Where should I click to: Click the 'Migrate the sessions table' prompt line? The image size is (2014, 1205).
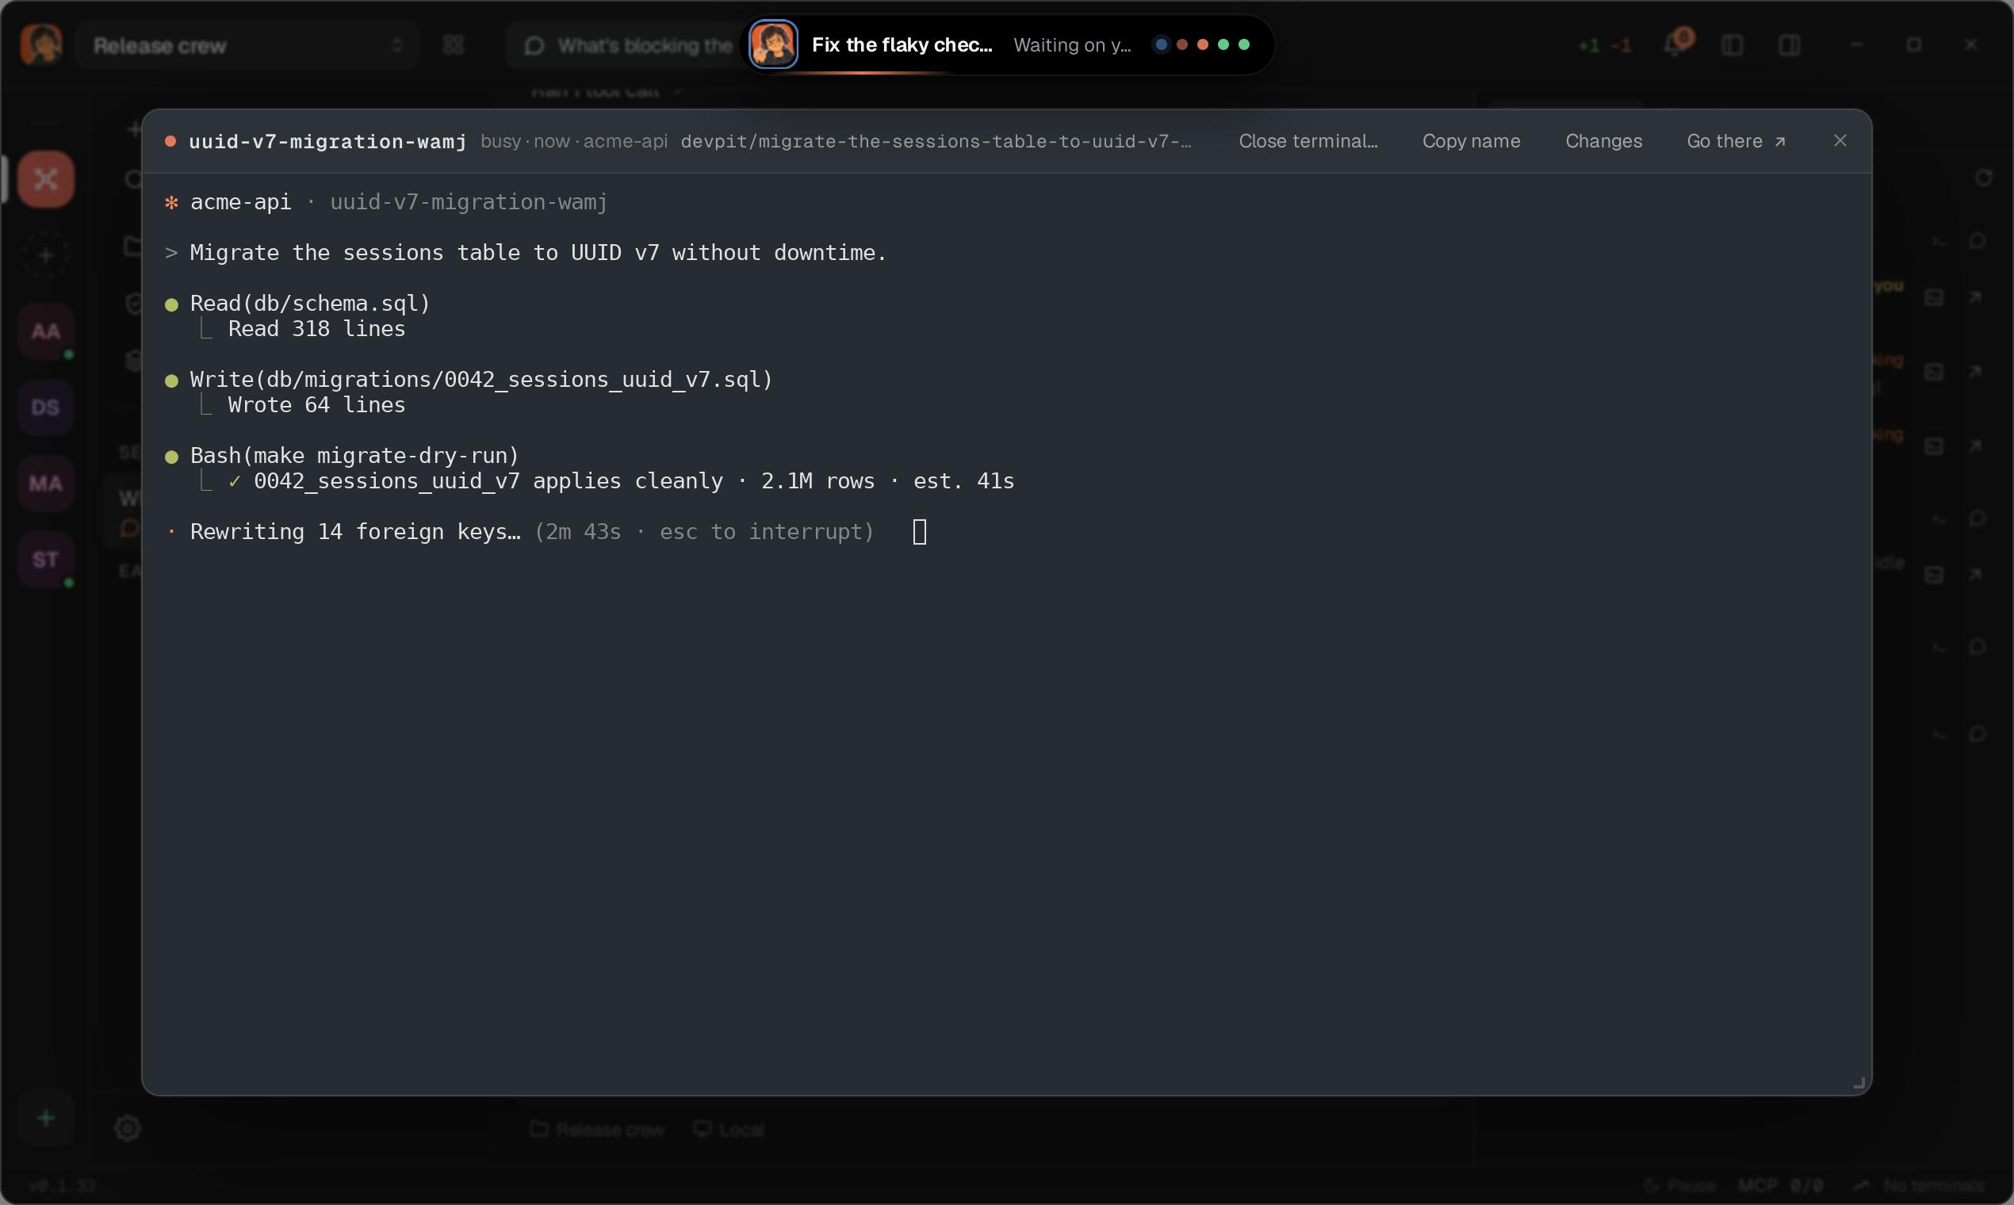[x=537, y=253]
